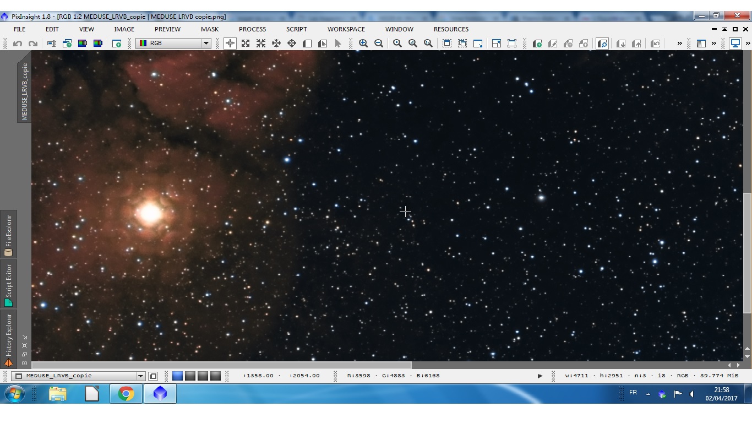Click the PixInsight taskbar button

tap(160, 394)
